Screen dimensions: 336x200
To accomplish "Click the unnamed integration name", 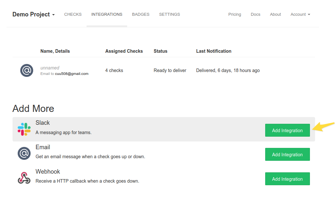I will point(50,68).
